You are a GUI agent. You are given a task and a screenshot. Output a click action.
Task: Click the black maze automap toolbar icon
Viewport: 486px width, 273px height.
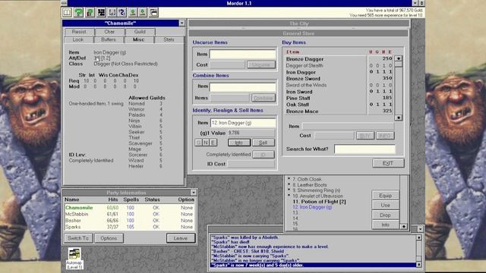pos(101,12)
